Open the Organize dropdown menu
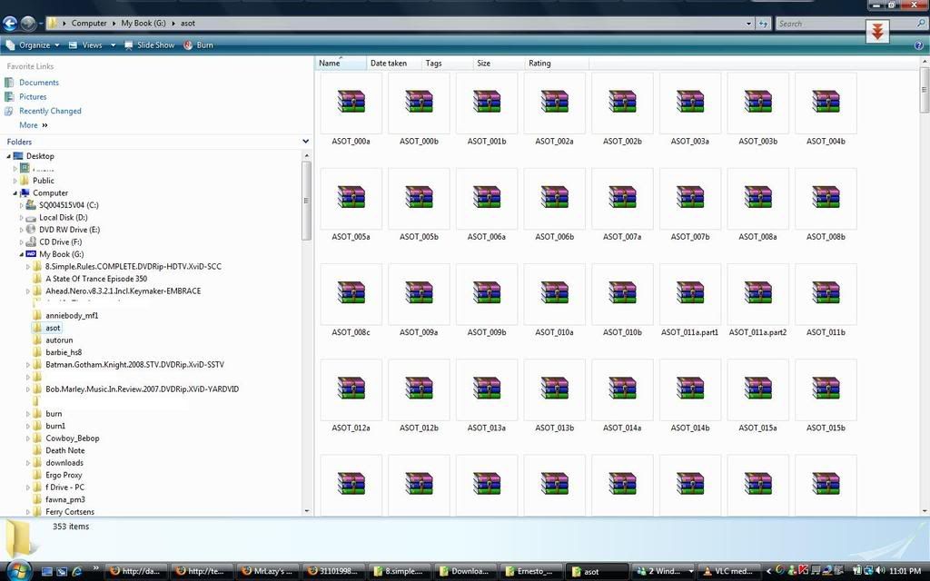The image size is (930, 581). (34, 45)
